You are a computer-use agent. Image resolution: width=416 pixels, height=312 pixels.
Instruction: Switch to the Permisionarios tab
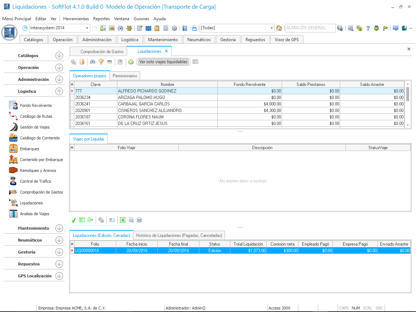coord(125,76)
